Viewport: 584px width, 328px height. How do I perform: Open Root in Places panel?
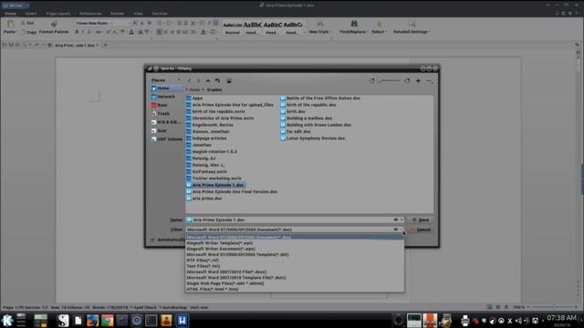click(166, 106)
